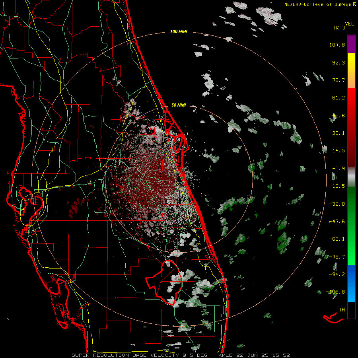
Task: Click the -16.5 velocity scale value
Action: (x=337, y=186)
